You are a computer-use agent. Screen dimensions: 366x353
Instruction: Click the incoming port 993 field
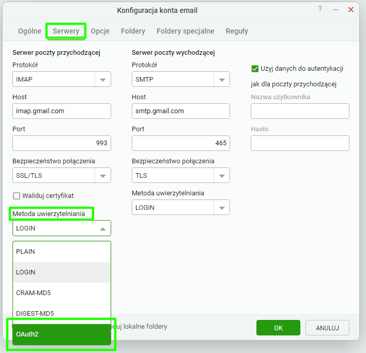(62, 143)
